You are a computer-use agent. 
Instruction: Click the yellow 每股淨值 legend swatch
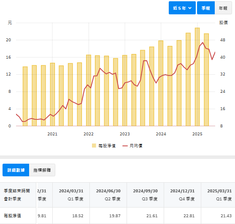94,146
